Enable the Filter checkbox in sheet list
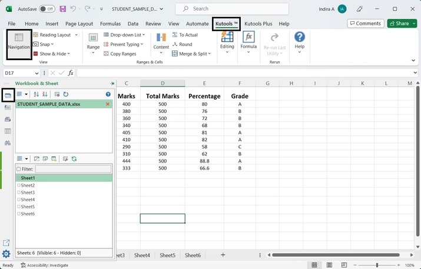421x269 pixels. (18, 169)
